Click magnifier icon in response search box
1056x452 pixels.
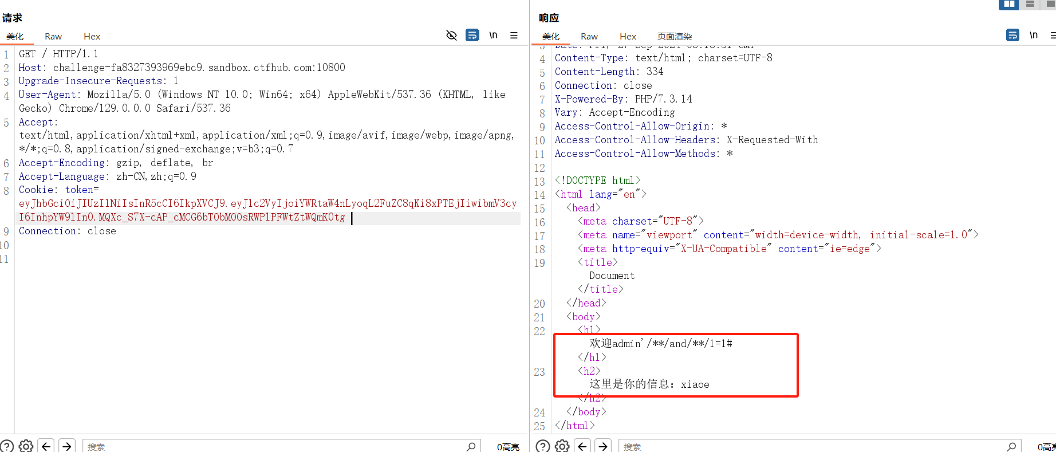tap(1012, 446)
